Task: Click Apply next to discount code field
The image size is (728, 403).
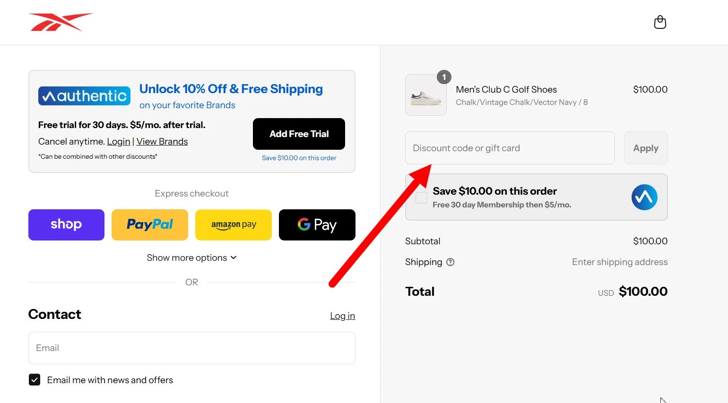Action: pos(646,148)
